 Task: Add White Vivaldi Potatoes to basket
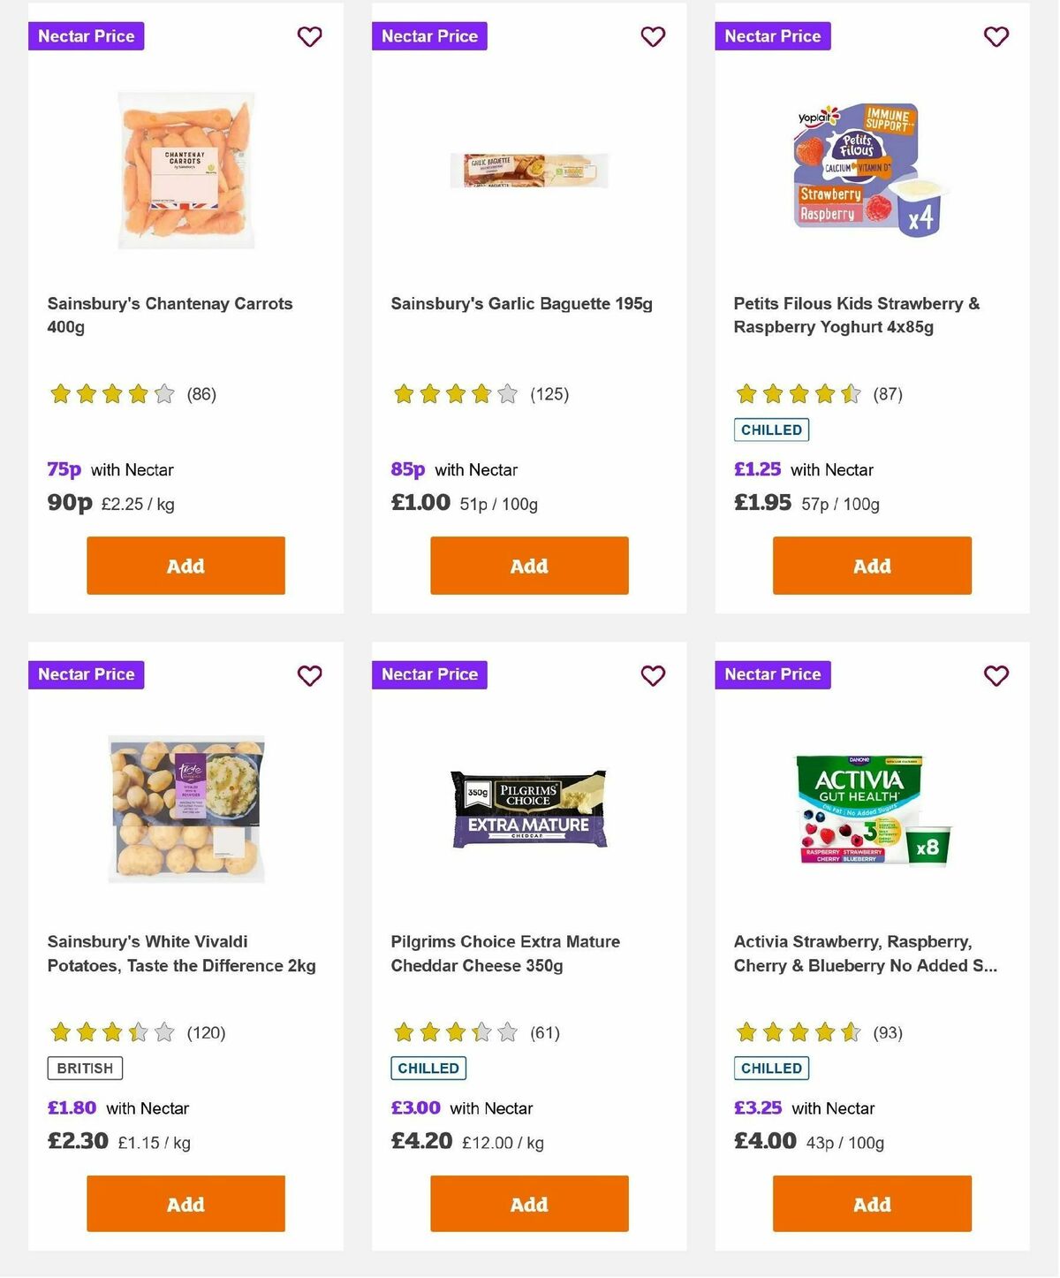tap(185, 1203)
